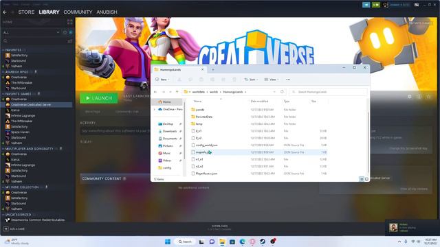Toggle the ready-to-play filter in Steam sidebar
440x247 pixels.
pyautogui.click(x=71, y=32)
